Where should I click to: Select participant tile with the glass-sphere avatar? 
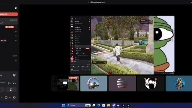(94, 83)
